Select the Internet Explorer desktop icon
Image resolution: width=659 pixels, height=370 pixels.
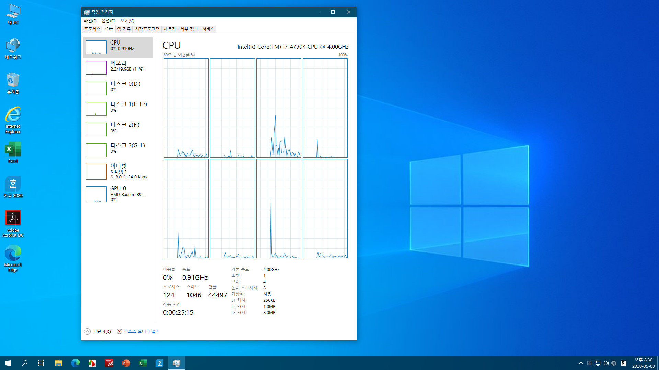(13, 120)
